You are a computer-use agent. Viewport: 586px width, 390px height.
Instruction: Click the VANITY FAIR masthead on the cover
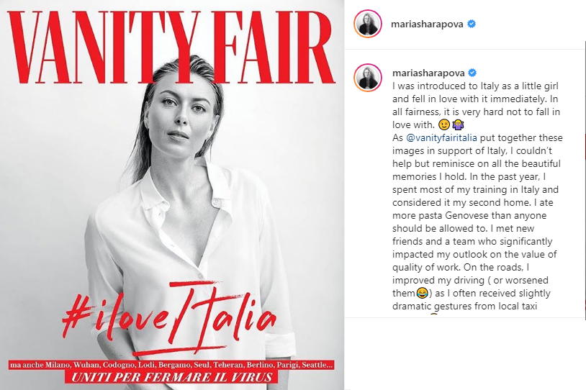[171, 47]
